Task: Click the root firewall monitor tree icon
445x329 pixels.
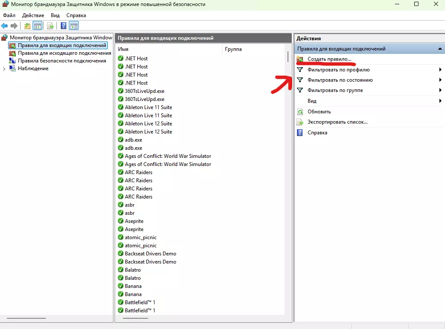Action: pyautogui.click(x=5, y=38)
